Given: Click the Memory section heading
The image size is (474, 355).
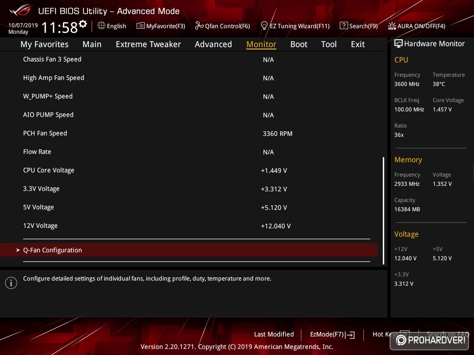Looking at the screenshot, I should [x=408, y=159].
